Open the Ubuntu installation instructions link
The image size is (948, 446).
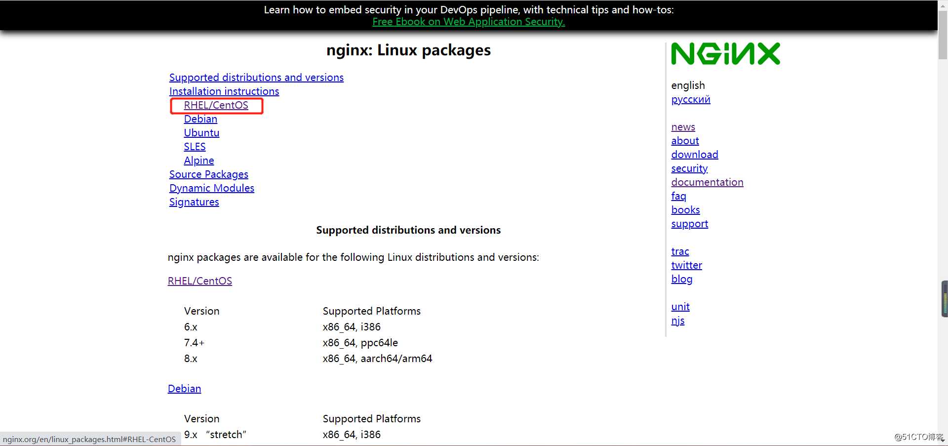[x=201, y=133]
